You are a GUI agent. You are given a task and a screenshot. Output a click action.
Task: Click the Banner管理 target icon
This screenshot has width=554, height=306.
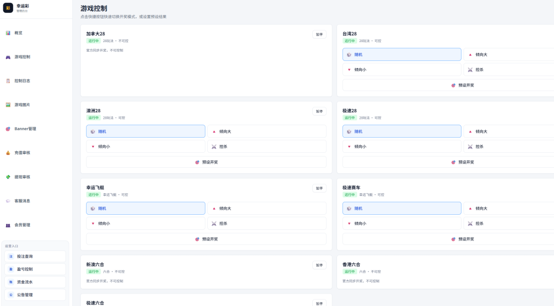click(8, 129)
